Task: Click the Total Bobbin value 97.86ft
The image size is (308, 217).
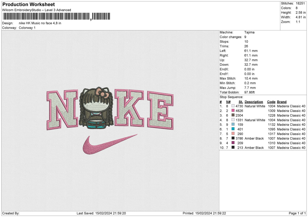Action: (x=250, y=92)
